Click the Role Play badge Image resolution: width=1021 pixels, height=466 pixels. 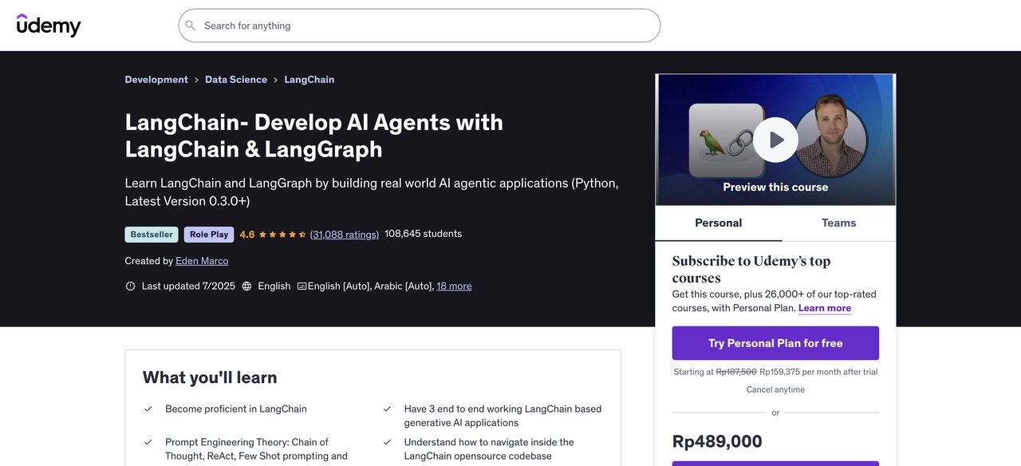(209, 235)
